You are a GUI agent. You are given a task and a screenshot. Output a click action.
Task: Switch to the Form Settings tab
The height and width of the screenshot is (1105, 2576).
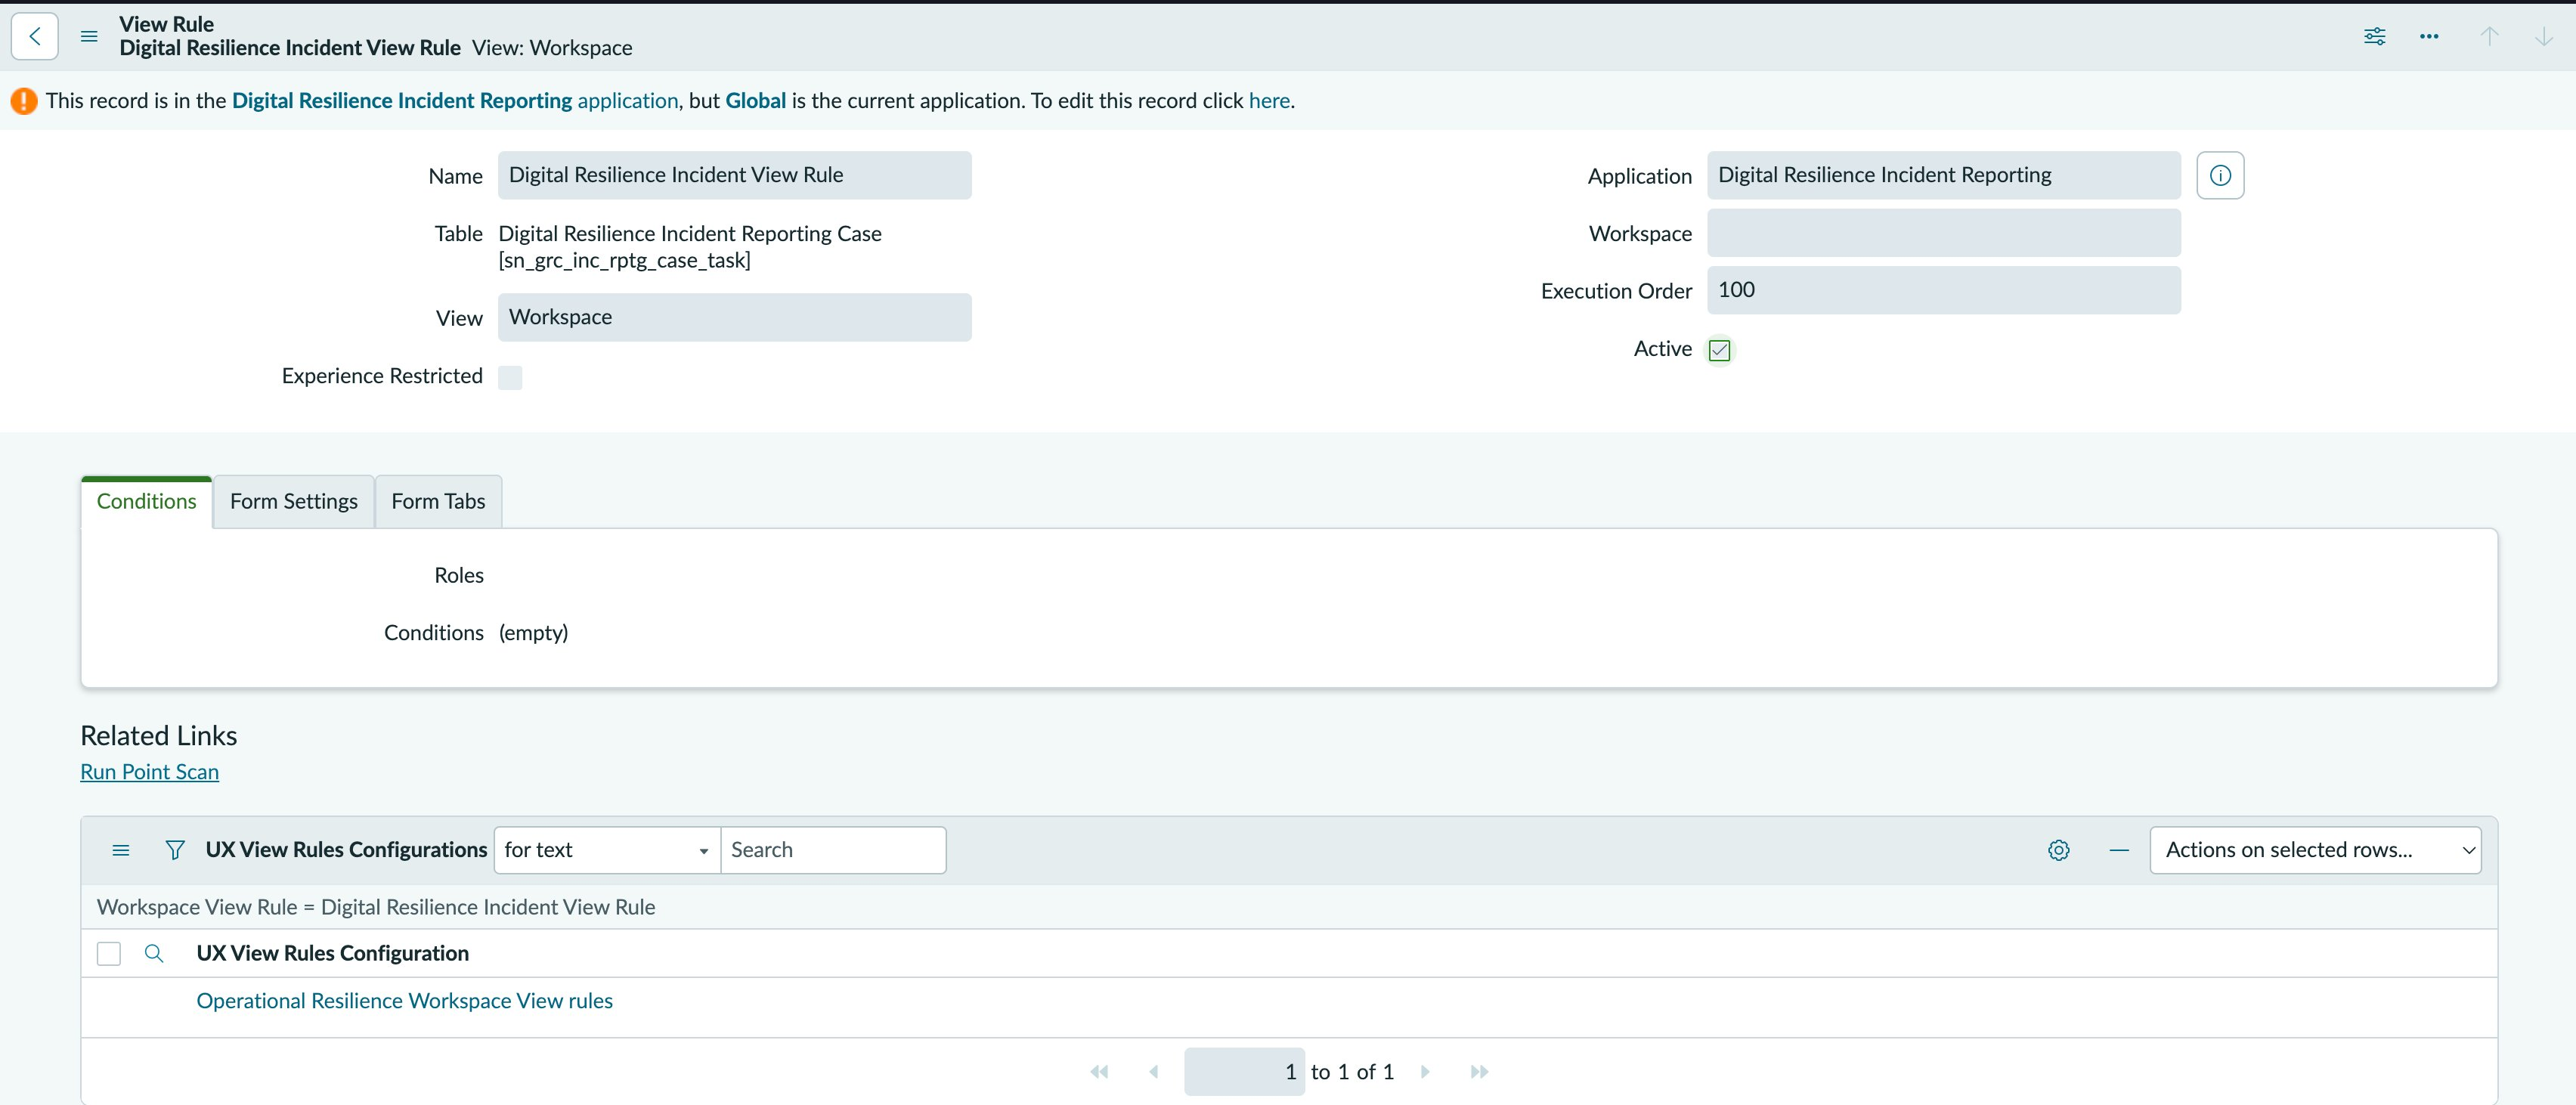click(x=294, y=501)
